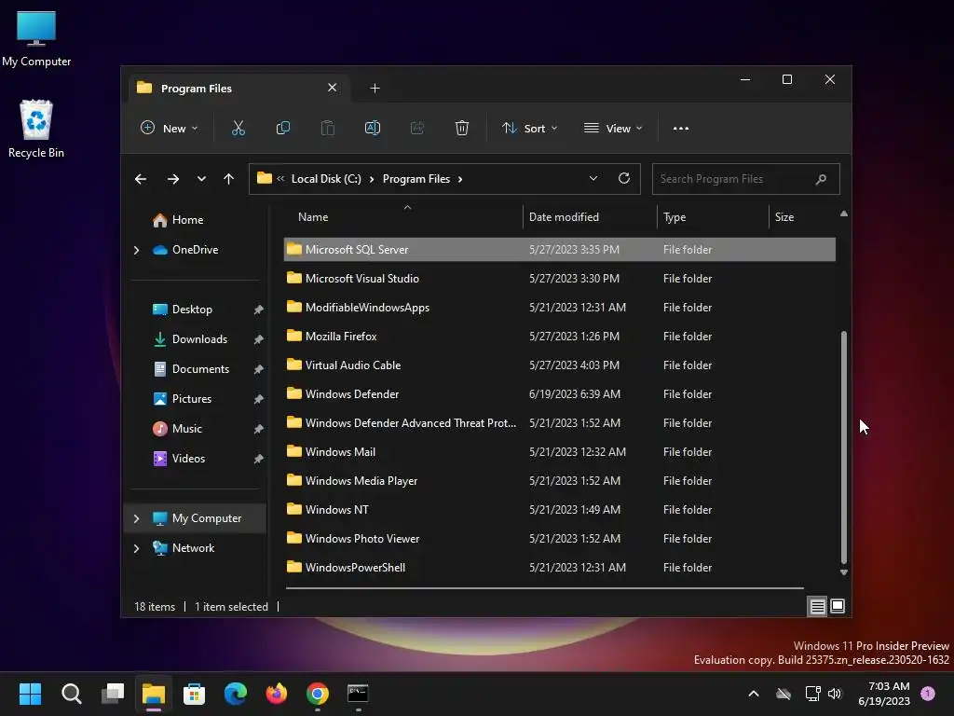Select WindowsPowerShell folder
Image resolution: width=954 pixels, height=716 pixels.
[x=559, y=568]
